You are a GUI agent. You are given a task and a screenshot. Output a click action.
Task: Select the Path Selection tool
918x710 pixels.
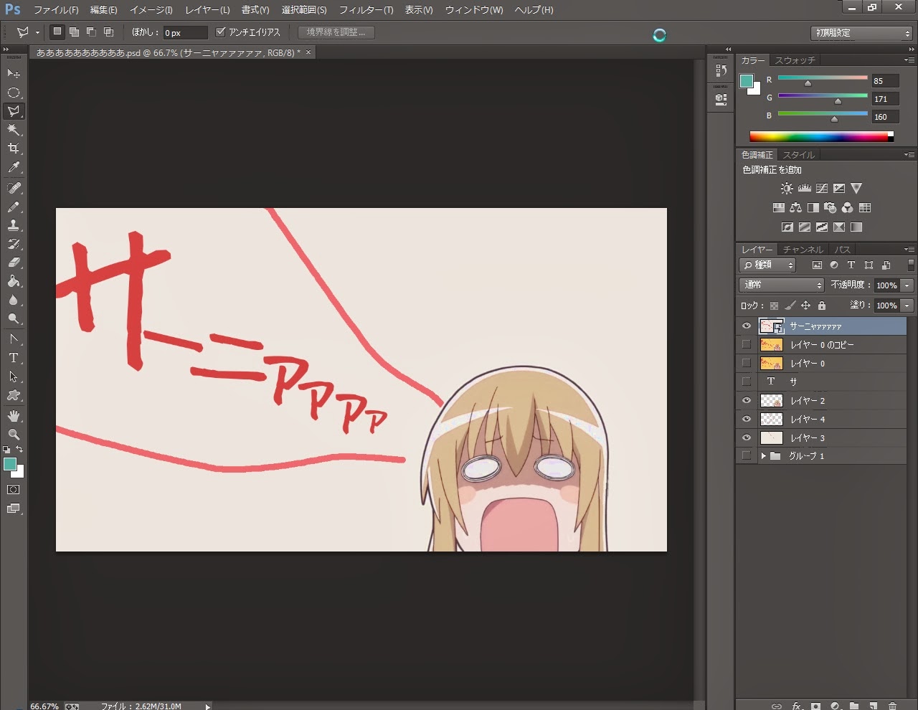[14, 376]
